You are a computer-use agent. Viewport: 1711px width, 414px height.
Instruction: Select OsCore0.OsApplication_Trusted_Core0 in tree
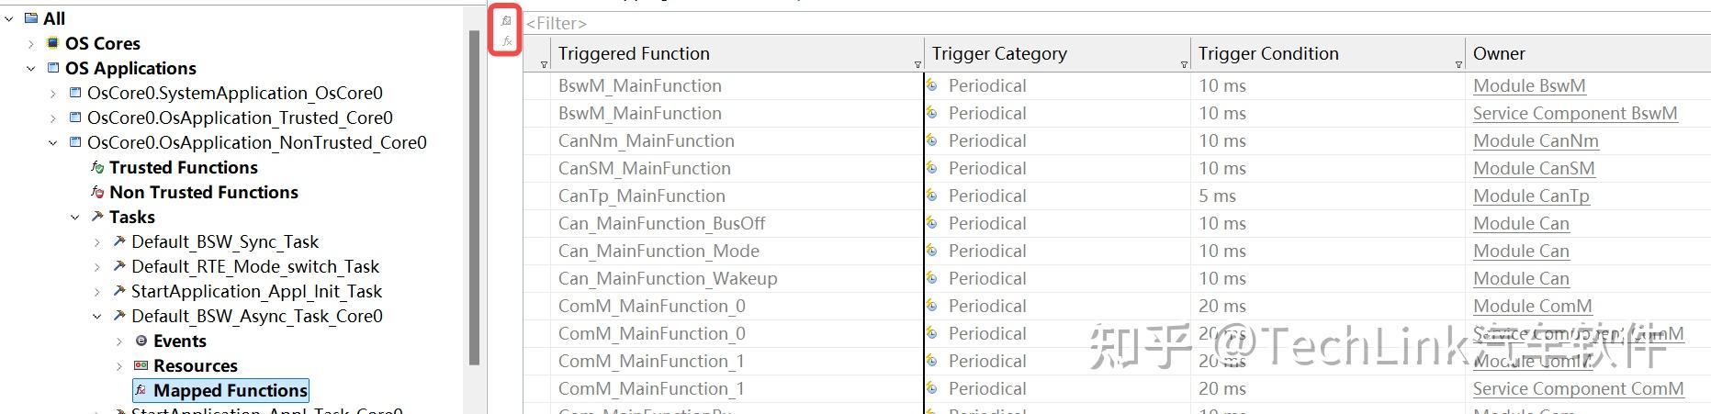239,117
